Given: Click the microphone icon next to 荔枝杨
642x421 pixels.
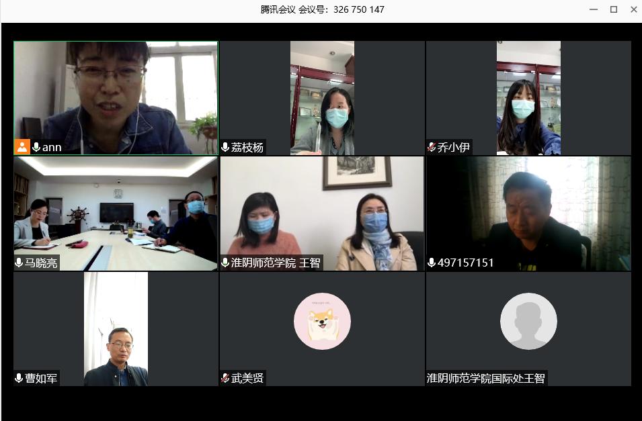Looking at the screenshot, I should click(x=225, y=147).
